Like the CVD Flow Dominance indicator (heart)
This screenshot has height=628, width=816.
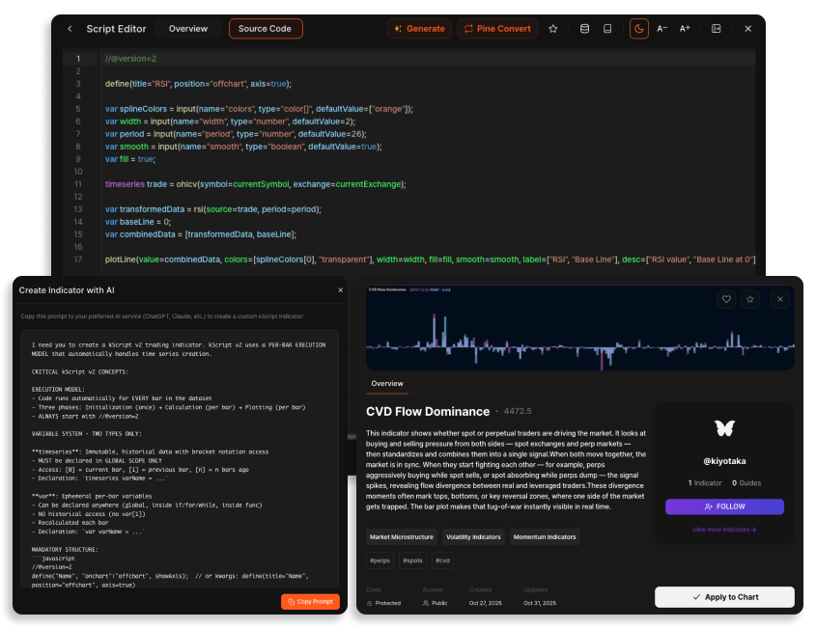[725, 299]
